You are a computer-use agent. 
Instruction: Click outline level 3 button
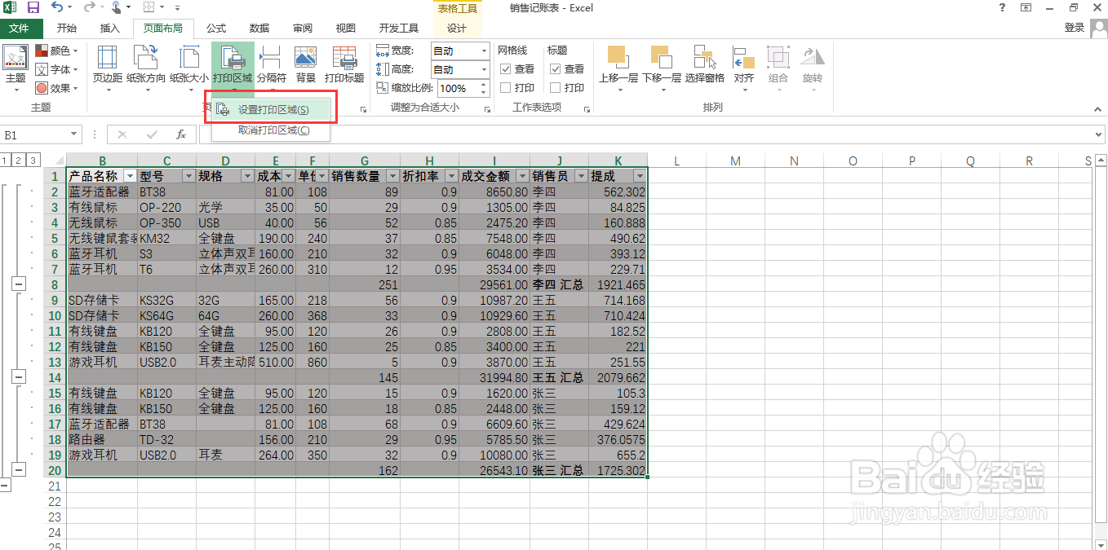pos(33,161)
